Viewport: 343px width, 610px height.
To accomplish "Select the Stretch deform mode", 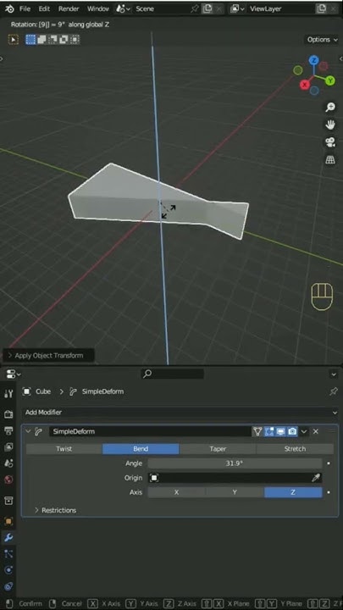I will 295,449.
